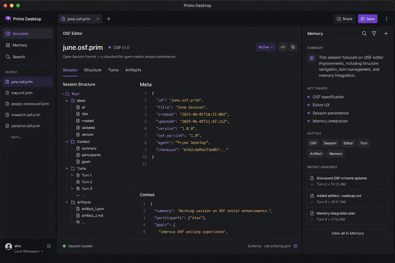395x263 pixels.
Task: Open personal.osf.prim from recent list
Action: [28, 126]
